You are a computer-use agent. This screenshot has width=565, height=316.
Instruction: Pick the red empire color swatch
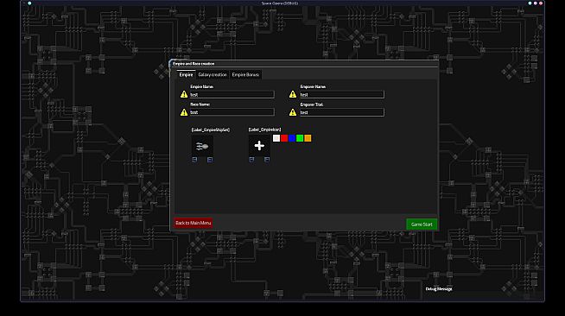[284, 138]
